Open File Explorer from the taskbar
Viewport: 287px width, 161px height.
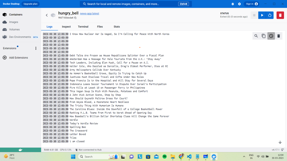point(173,157)
